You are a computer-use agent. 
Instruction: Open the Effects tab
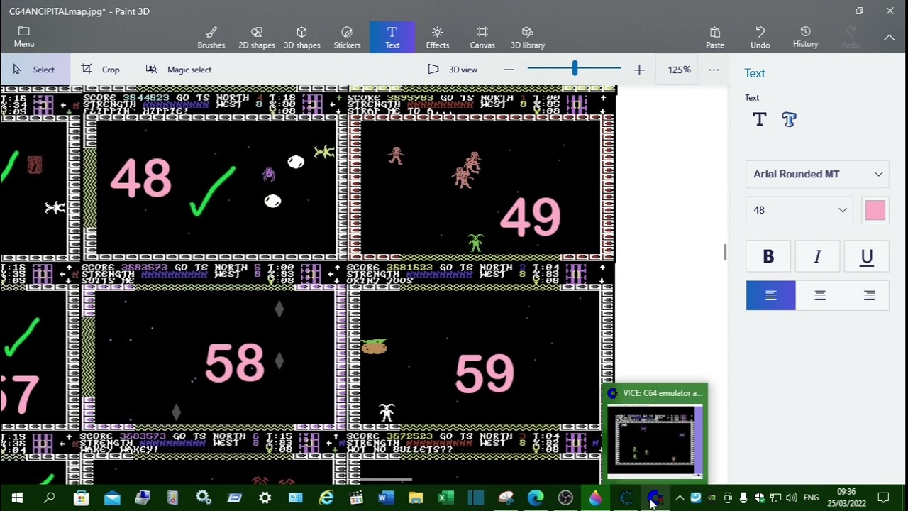pos(437,38)
